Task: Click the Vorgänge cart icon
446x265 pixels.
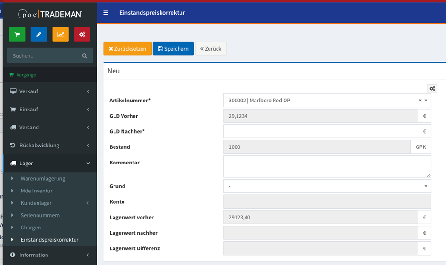Action: coord(11,75)
